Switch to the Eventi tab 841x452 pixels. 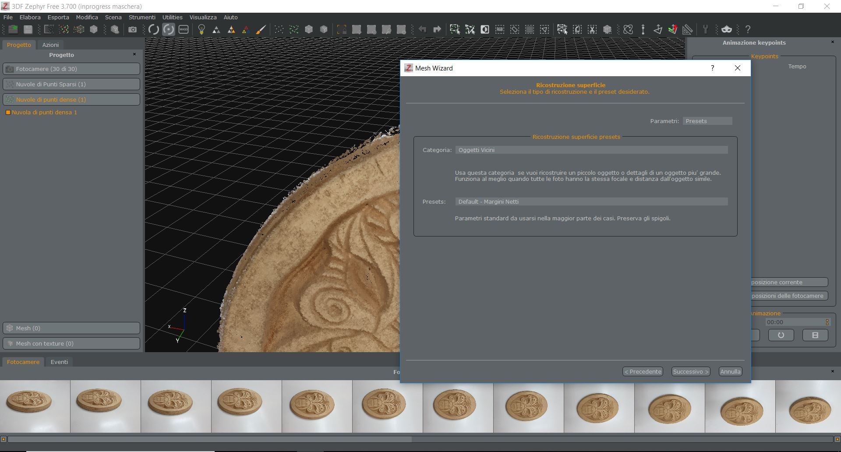(59, 362)
